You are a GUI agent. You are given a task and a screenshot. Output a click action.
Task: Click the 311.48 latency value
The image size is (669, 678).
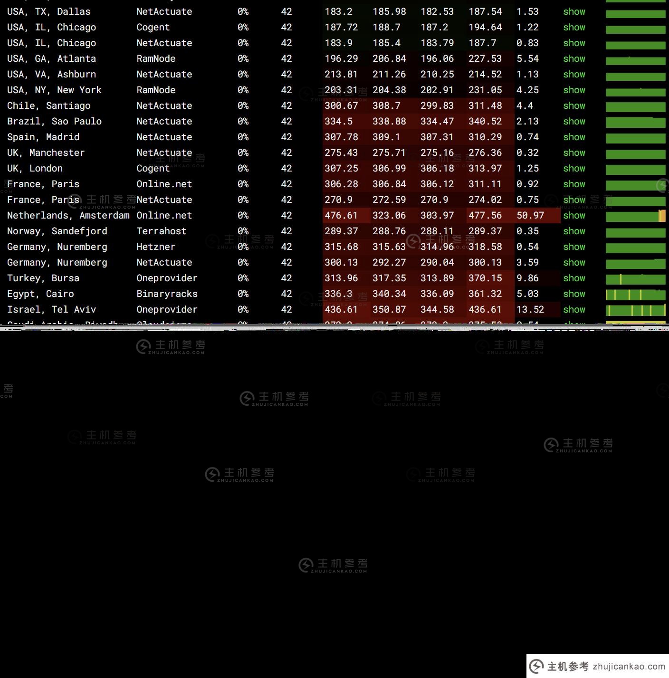[x=485, y=105]
